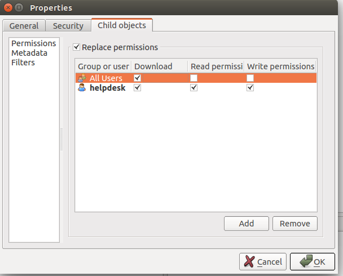Click the All Users group icon
343x276 pixels.
pyautogui.click(x=82, y=78)
